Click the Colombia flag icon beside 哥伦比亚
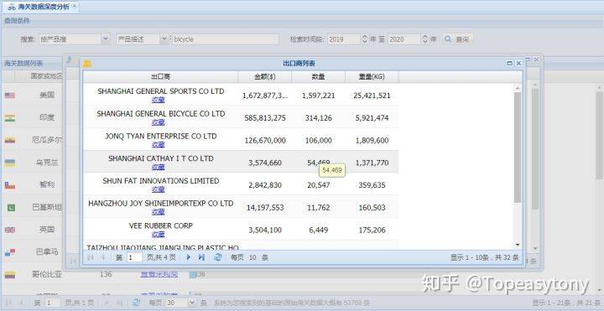 10,275
